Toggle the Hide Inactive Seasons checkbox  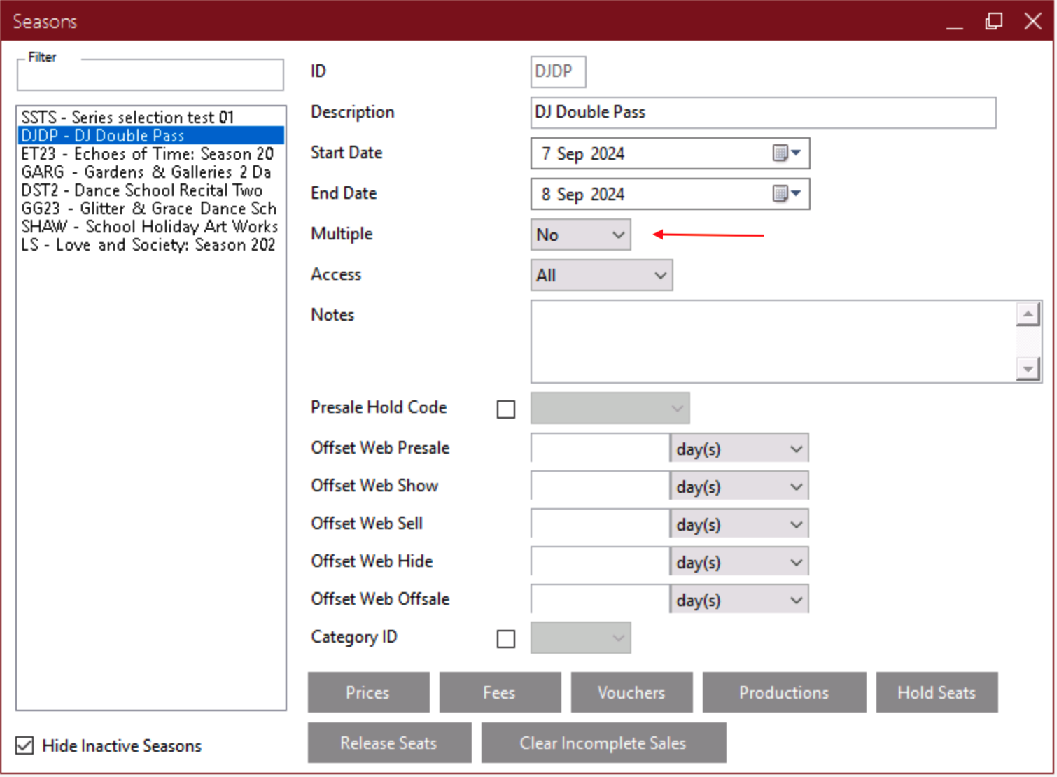click(x=24, y=745)
